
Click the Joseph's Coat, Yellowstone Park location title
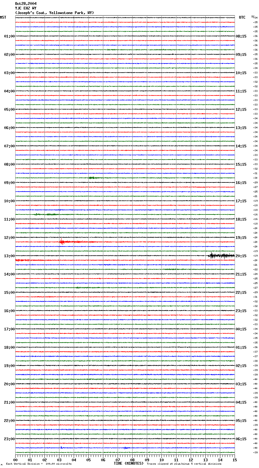click(55, 13)
